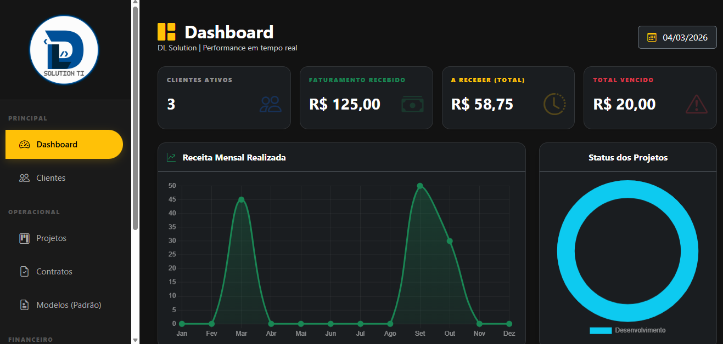723x344 pixels.
Task: Click the sidebar scrollbar down arrow
Action: [136, 340]
